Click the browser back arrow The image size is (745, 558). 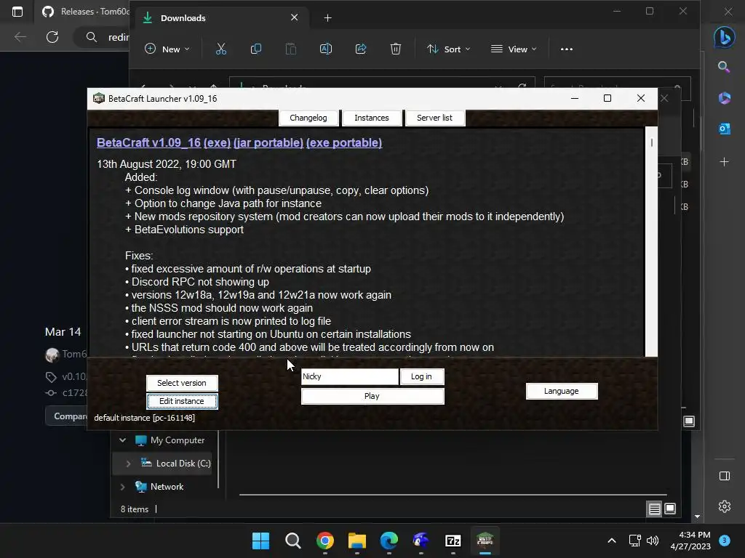pos(20,37)
